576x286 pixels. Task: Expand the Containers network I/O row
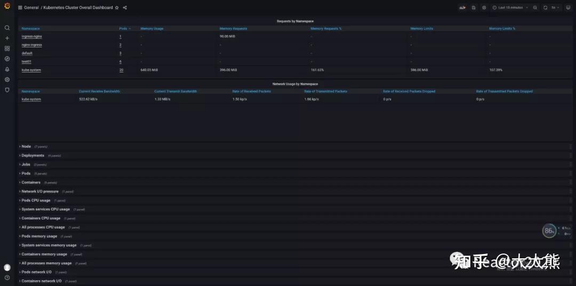[42, 281]
